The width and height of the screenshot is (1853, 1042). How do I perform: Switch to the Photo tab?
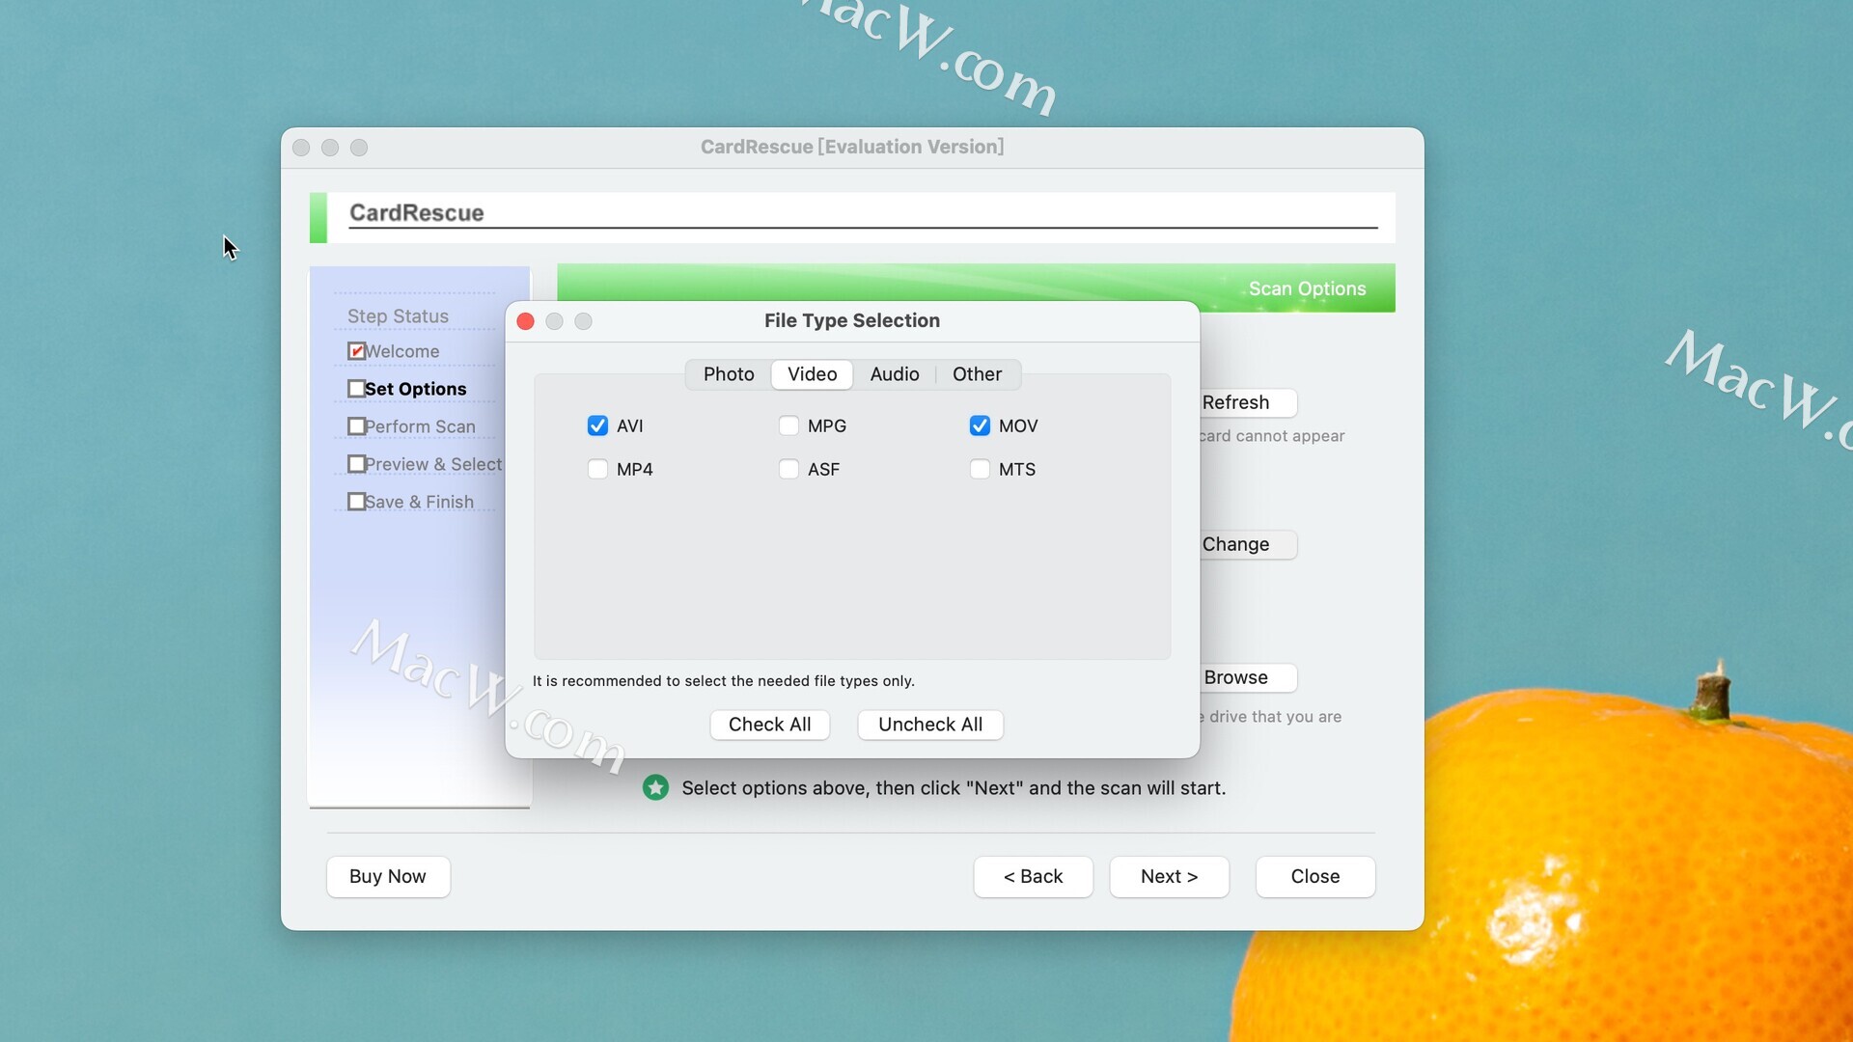pos(729,374)
